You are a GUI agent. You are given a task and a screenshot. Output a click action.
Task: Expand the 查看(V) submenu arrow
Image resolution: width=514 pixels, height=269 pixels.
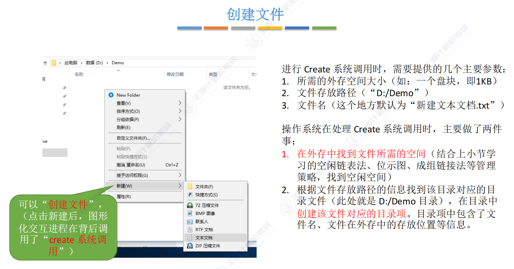point(180,103)
